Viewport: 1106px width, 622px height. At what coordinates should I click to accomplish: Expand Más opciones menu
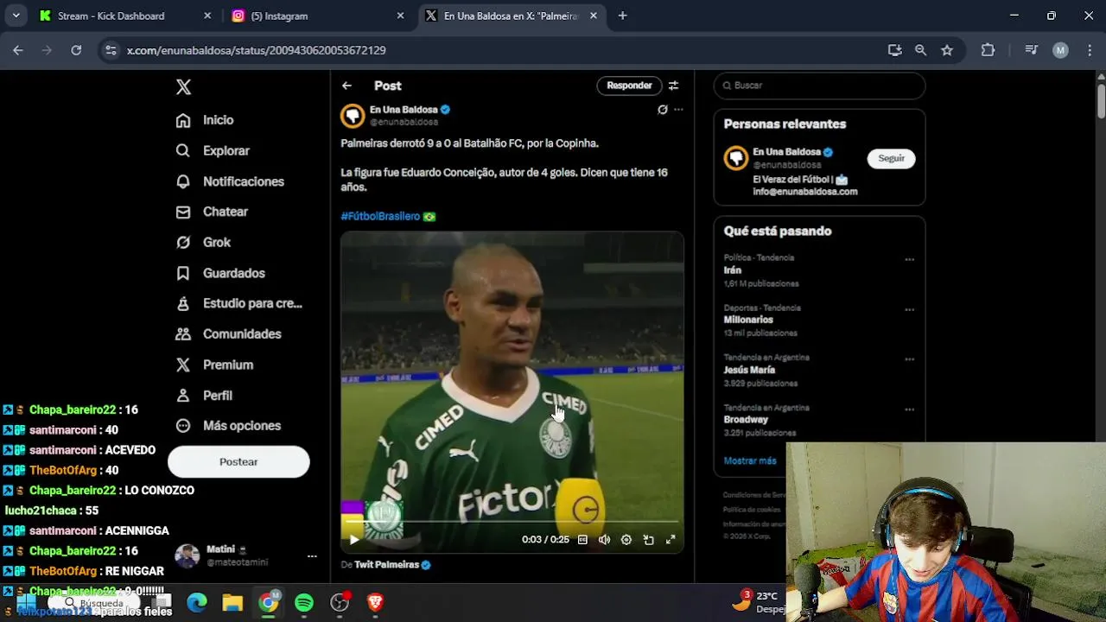click(229, 426)
